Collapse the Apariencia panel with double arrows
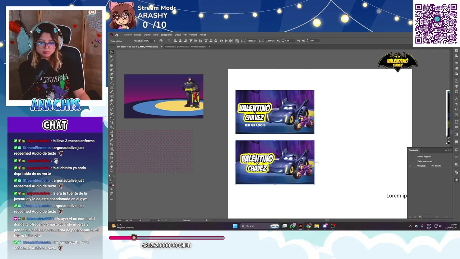Screen dimensions: 460x259 446,150
